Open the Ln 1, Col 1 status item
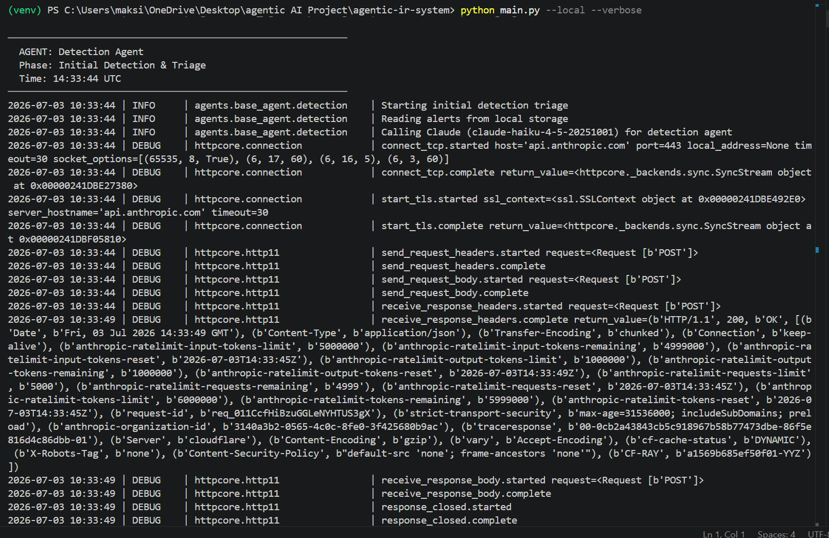 click(x=724, y=534)
